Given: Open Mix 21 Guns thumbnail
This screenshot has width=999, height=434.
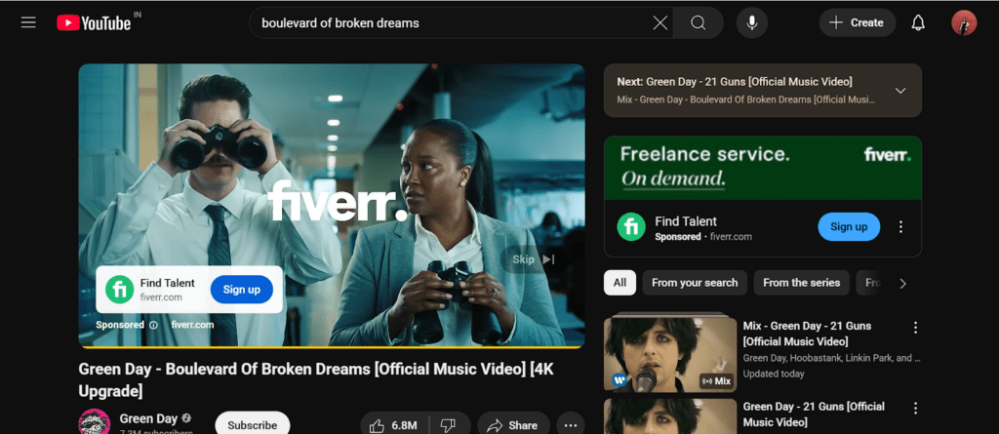Looking at the screenshot, I should coord(670,352).
